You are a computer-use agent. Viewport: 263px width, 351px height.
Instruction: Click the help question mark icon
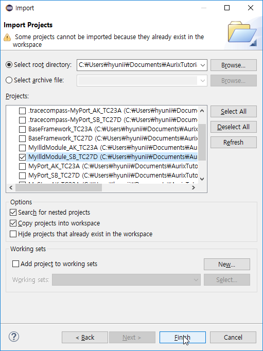click(14, 337)
